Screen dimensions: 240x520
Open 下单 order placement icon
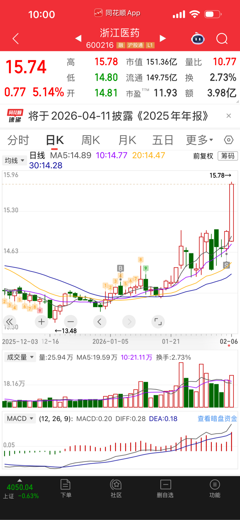tap(66, 488)
